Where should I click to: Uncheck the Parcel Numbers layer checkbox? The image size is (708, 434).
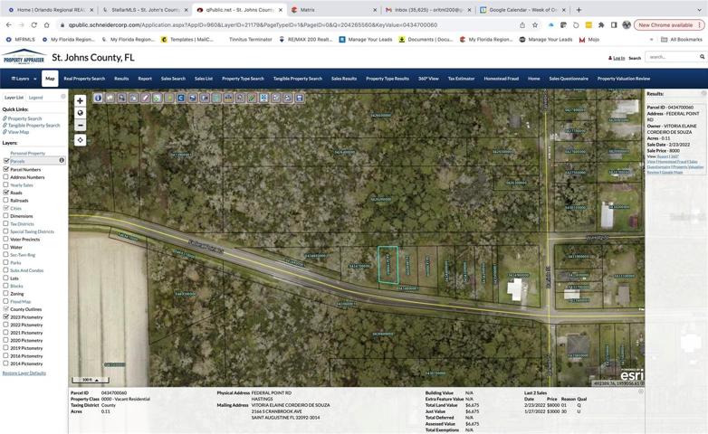pos(5,169)
